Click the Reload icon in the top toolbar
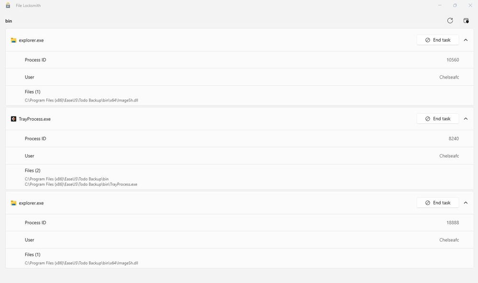Viewport: 478px width, 283px height. tap(450, 21)
